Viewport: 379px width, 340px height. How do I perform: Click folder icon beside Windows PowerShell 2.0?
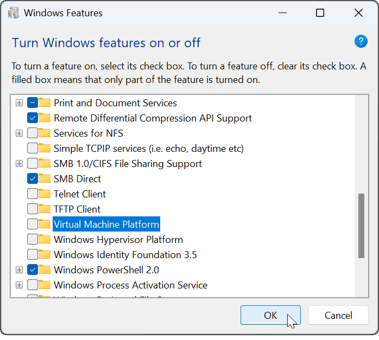45,270
